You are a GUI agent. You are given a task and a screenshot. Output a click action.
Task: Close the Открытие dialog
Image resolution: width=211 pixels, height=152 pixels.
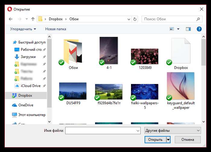click(201, 9)
